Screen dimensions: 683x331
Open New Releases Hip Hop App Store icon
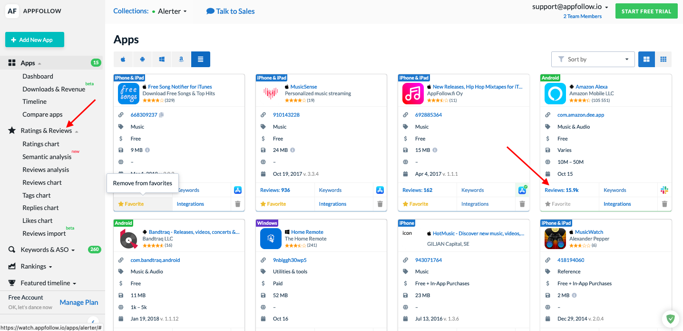pos(522,190)
